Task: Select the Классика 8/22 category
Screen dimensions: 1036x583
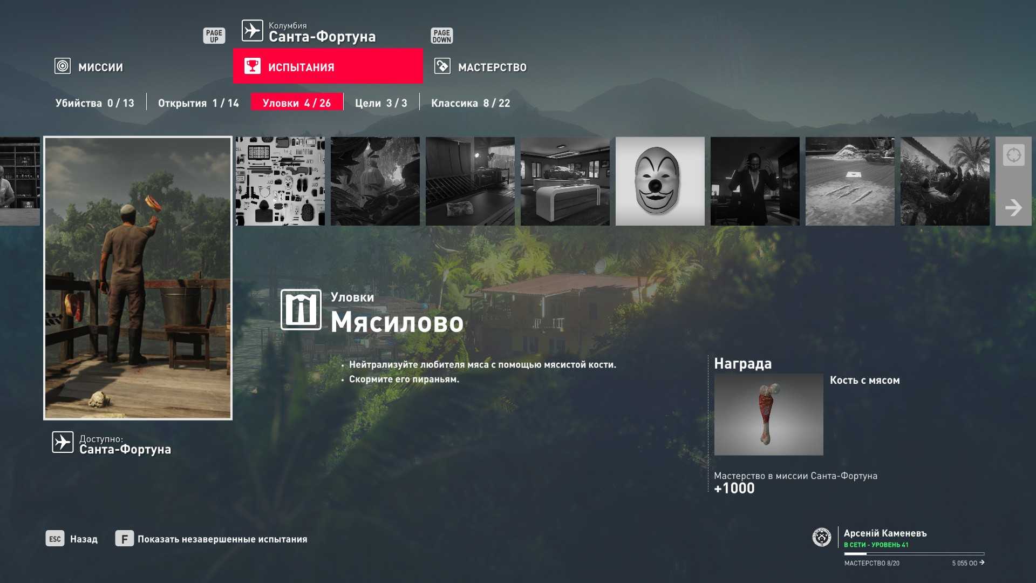Action: click(x=470, y=103)
